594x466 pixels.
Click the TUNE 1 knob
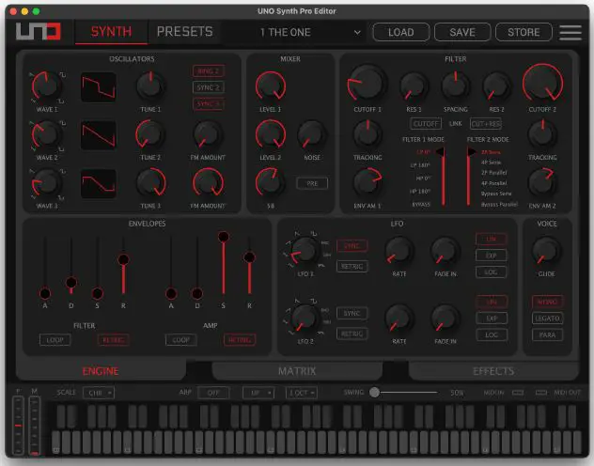pos(150,85)
